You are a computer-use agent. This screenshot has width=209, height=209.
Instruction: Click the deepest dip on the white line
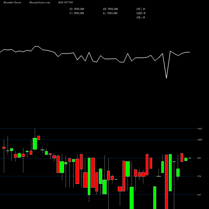coord(166,78)
